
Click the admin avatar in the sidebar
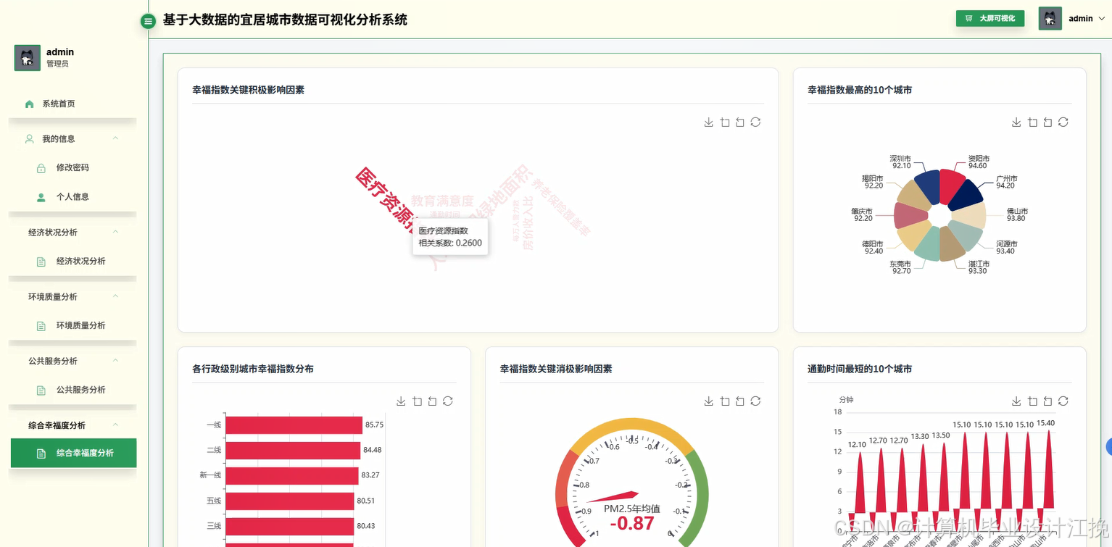[28, 58]
